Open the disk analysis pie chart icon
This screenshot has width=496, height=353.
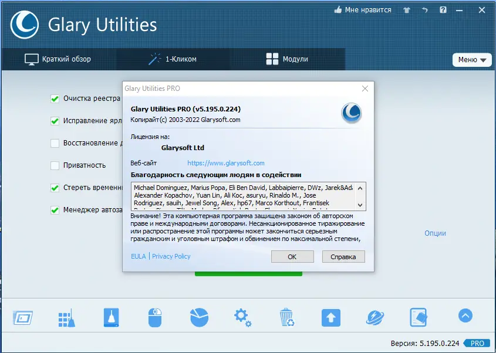click(x=200, y=317)
